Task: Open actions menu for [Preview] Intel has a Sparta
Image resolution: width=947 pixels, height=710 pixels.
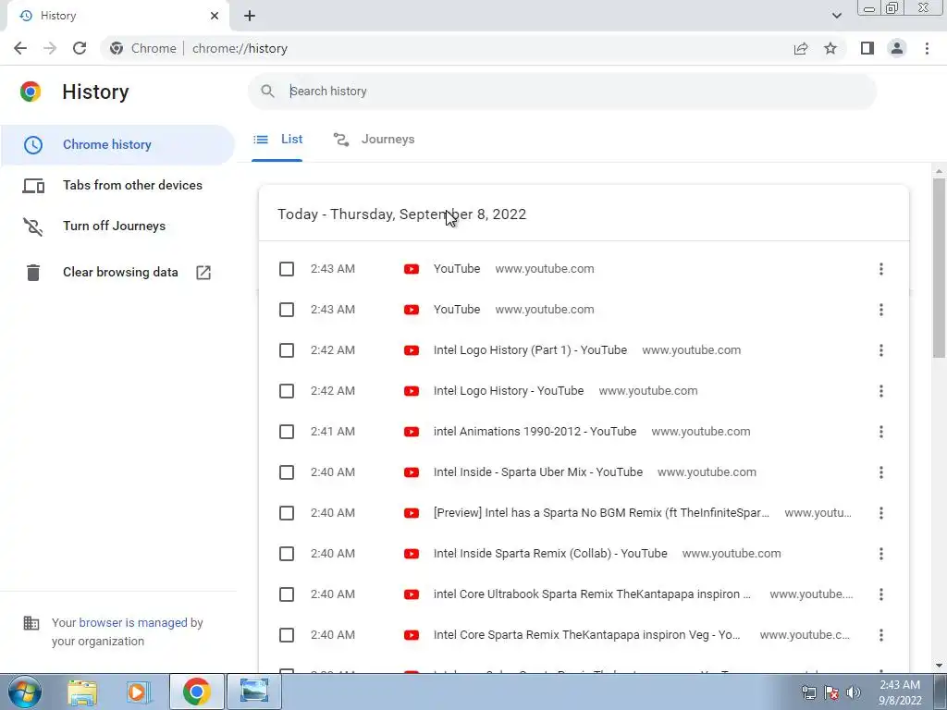Action: coord(881,513)
